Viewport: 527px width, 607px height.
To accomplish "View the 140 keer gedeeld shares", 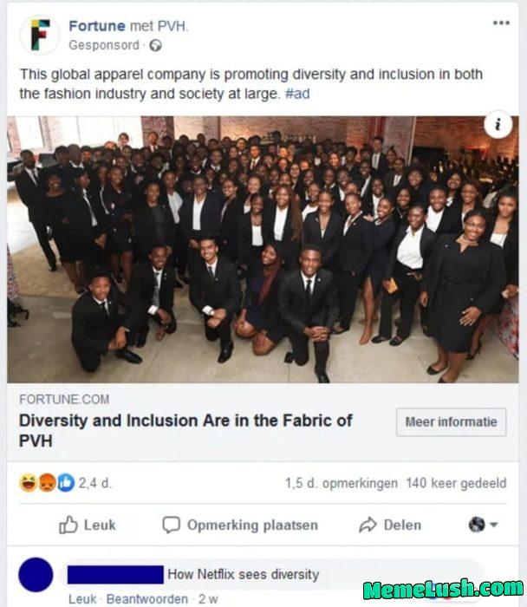I will pos(456,483).
